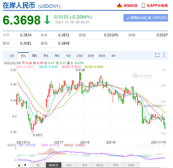
Task: Click the flame icon to add favorite
Action: point(120,6)
